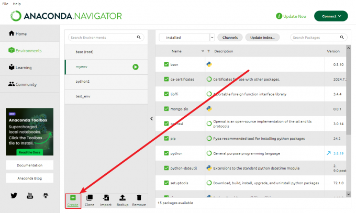Select the python2 environment

point(106,82)
